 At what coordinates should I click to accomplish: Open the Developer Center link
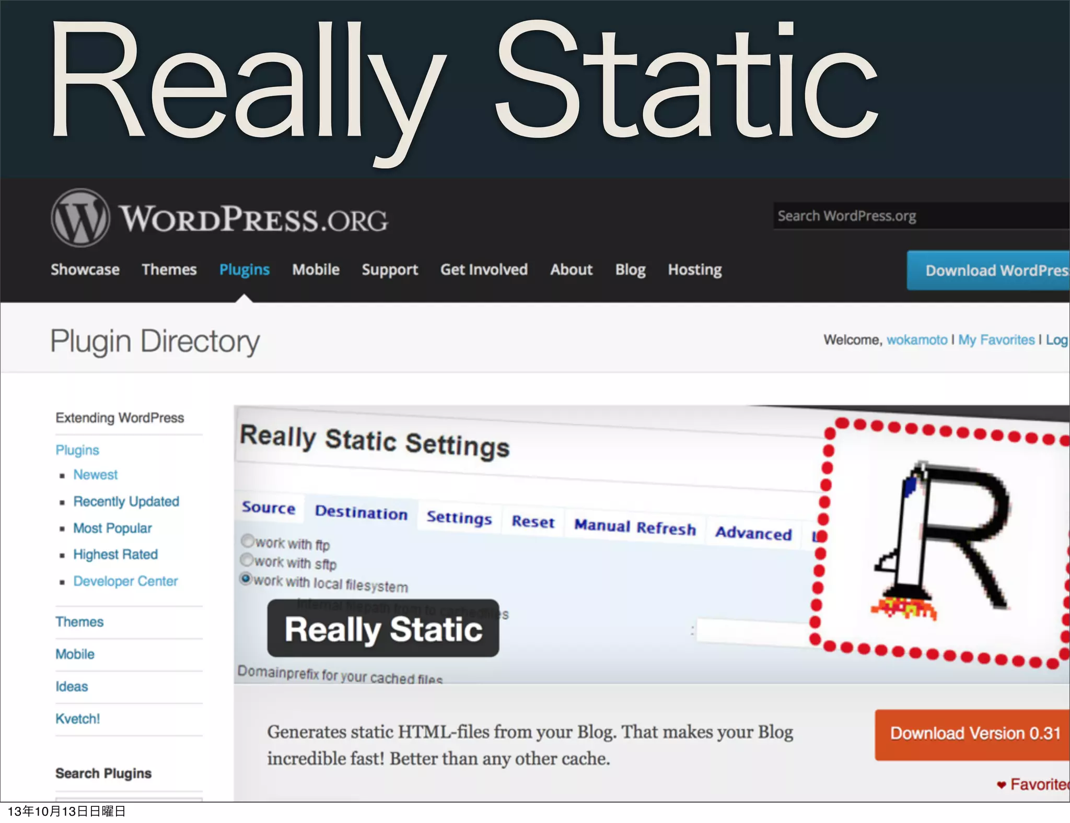(x=125, y=581)
